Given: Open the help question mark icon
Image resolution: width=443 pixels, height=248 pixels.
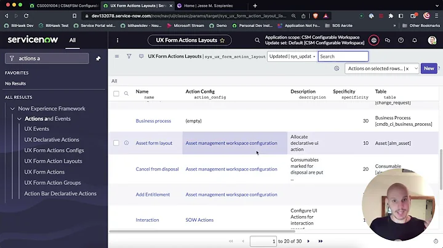Looking at the screenshot, I should click(x=401, y=41).
